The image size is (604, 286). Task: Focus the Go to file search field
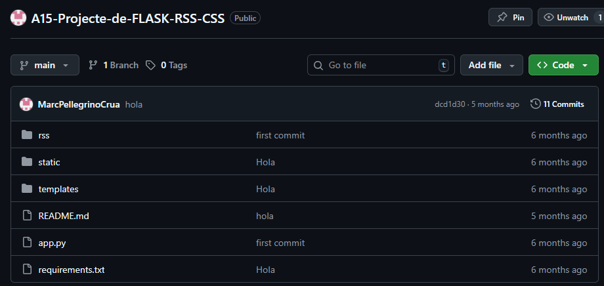381,65
